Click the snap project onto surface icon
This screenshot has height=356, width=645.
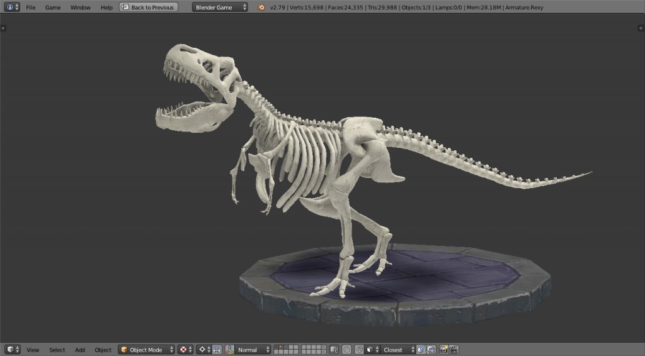click(x=431, y=350)
